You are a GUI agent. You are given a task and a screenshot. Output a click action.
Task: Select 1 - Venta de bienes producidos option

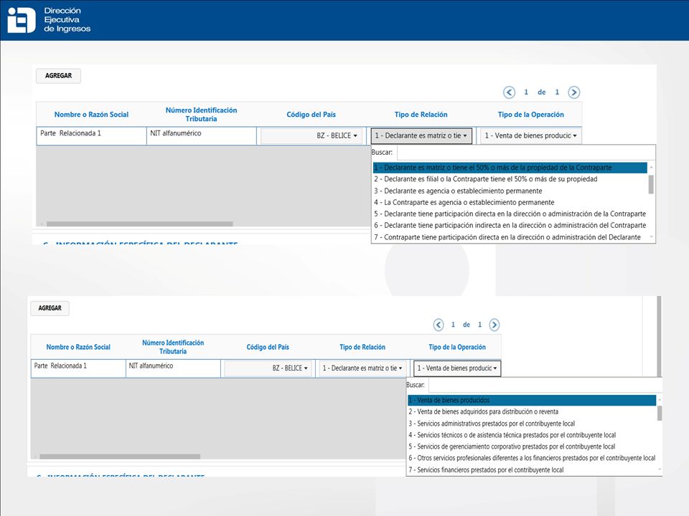(532, 400)
